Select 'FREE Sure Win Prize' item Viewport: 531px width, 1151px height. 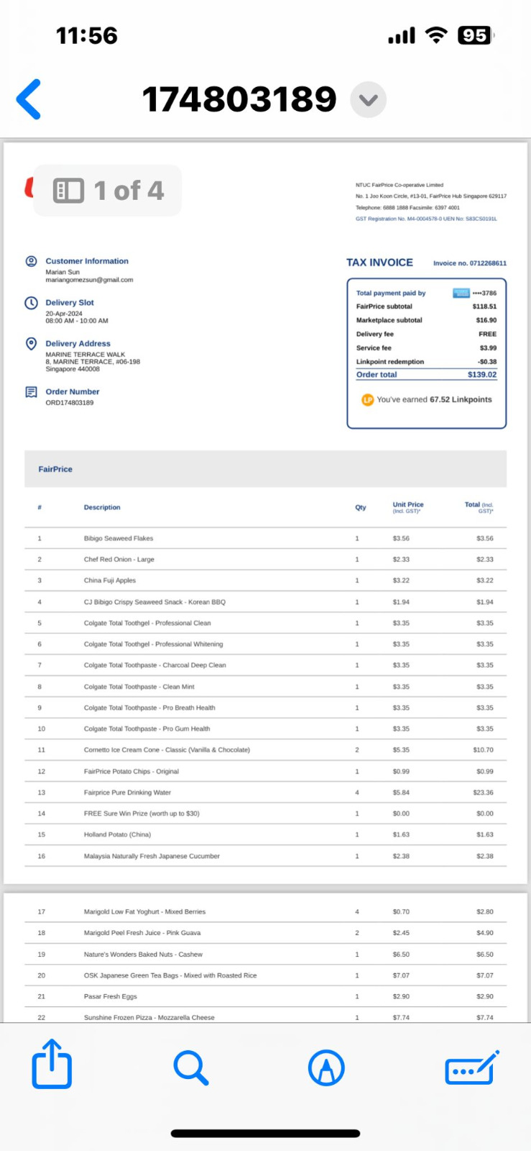coord(142,814)
